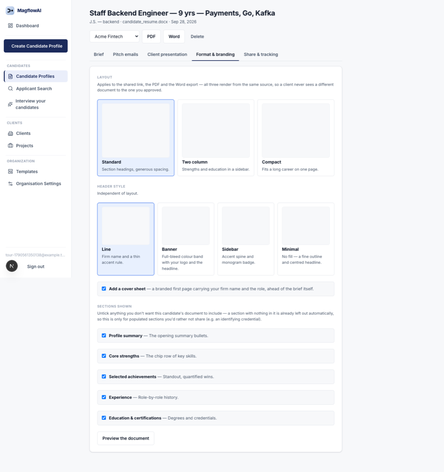Open the Dashboard page
Image resolution: width=444 pixels, height=472 pixels.
(36, 26)
